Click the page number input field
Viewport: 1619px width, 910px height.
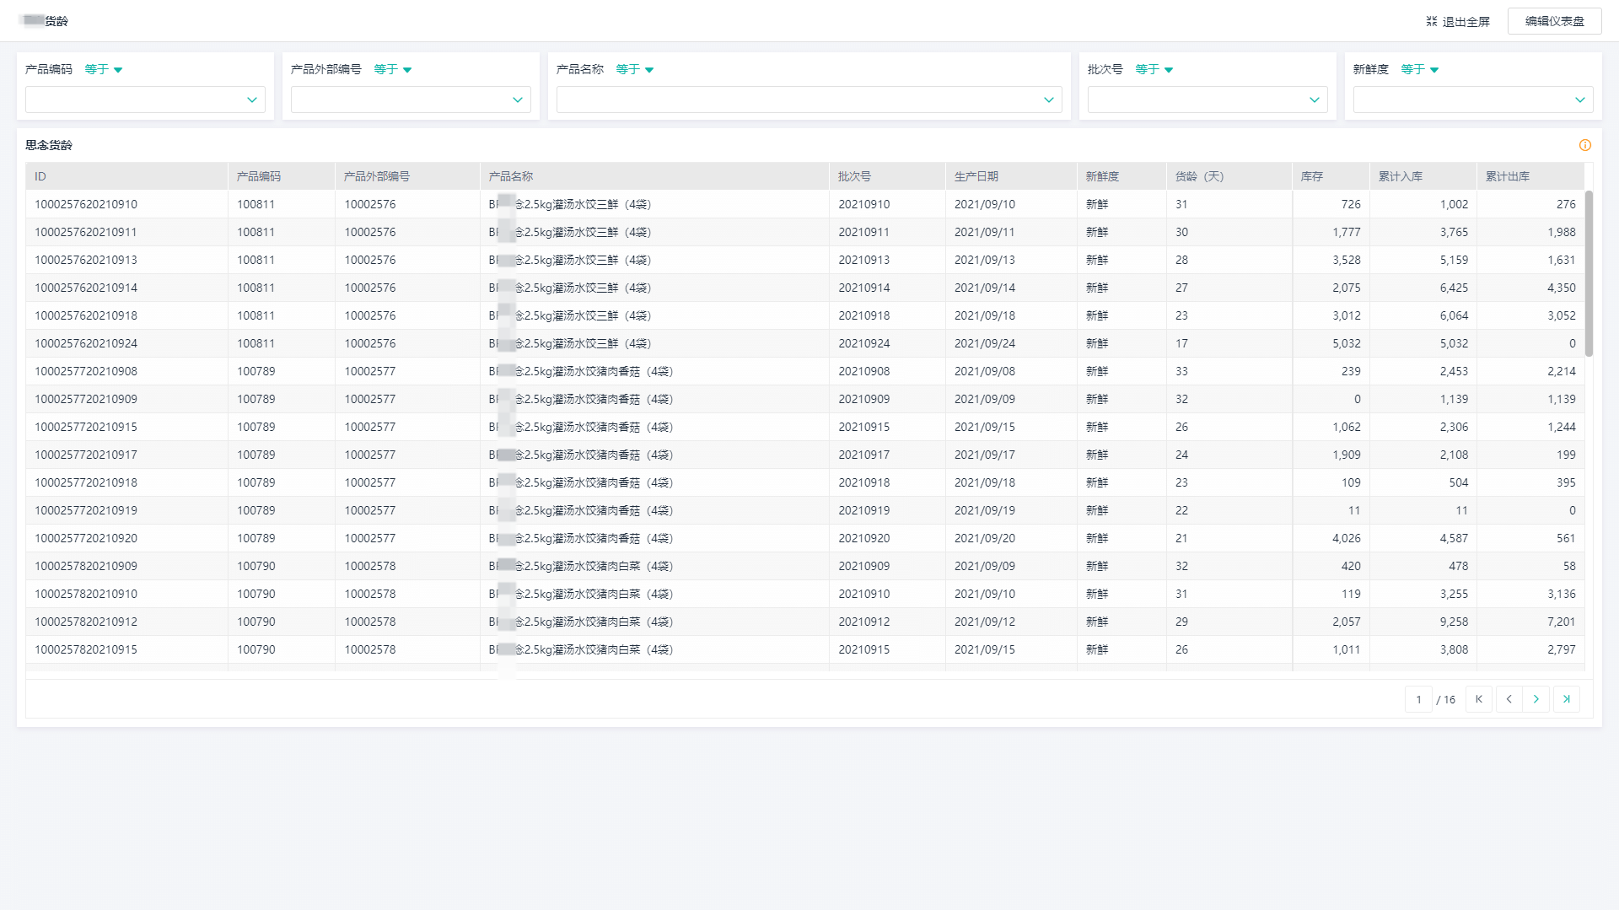[1418, 699]
